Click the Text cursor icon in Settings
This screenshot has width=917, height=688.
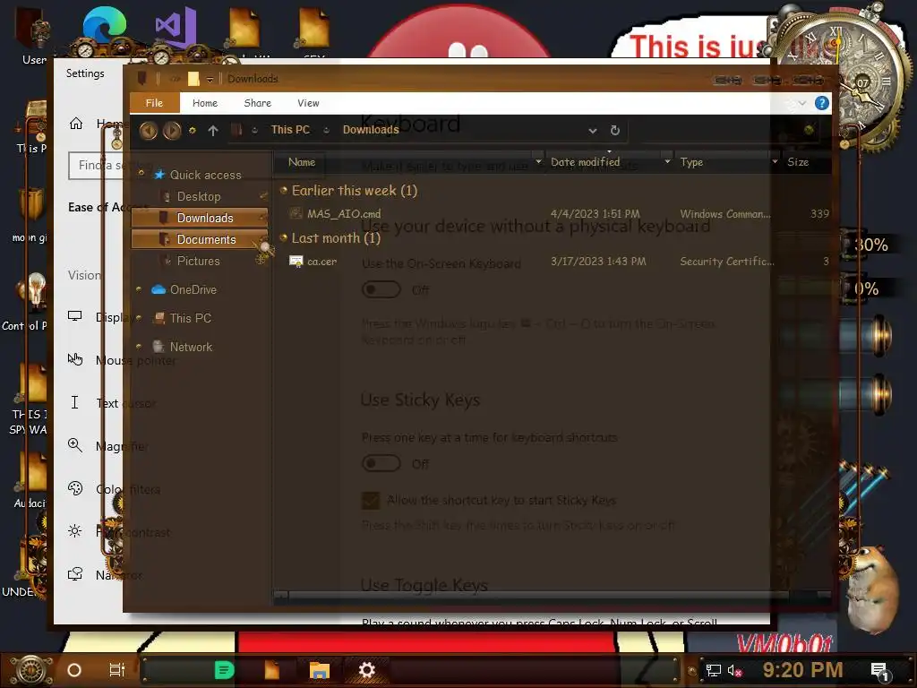click(x=75, y=402)
